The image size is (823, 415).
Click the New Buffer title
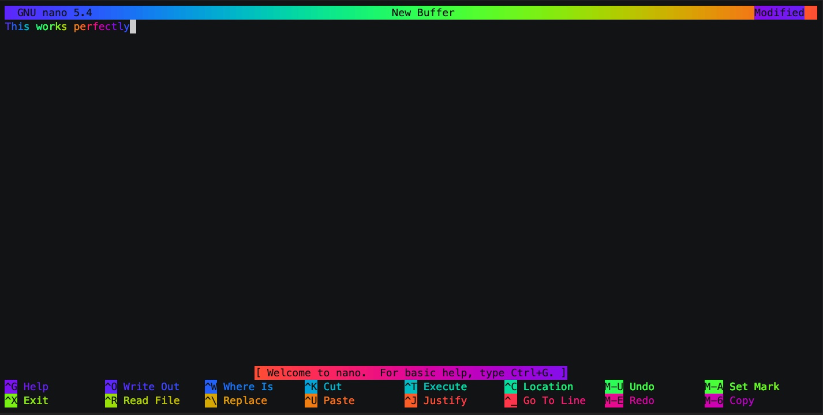coord(423,13)
